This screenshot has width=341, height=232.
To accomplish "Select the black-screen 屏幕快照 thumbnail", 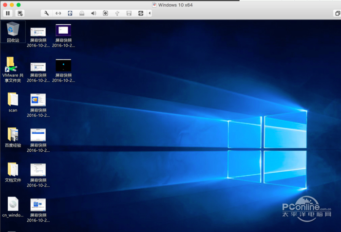I will click(63, 65).
